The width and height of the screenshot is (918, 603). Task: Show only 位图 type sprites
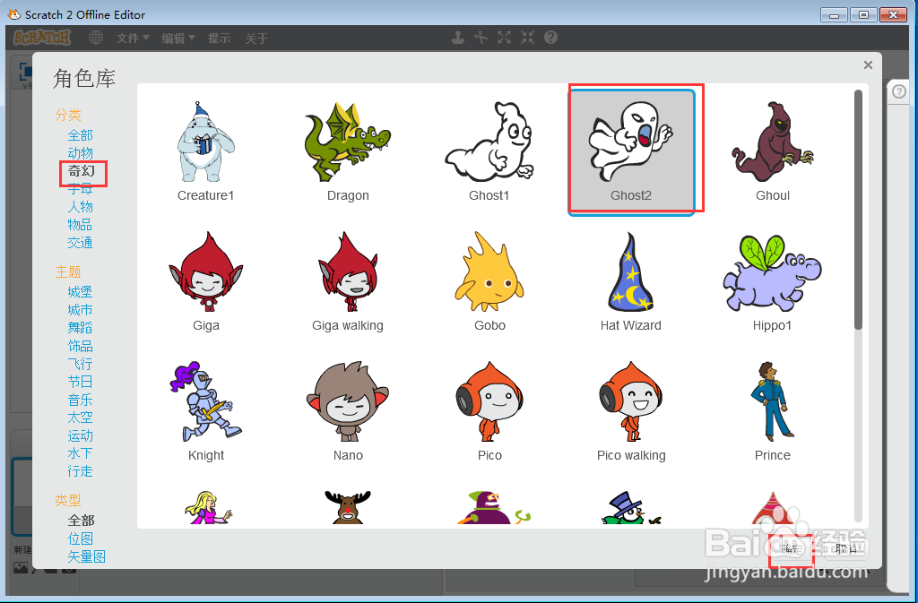pos(80,538)
